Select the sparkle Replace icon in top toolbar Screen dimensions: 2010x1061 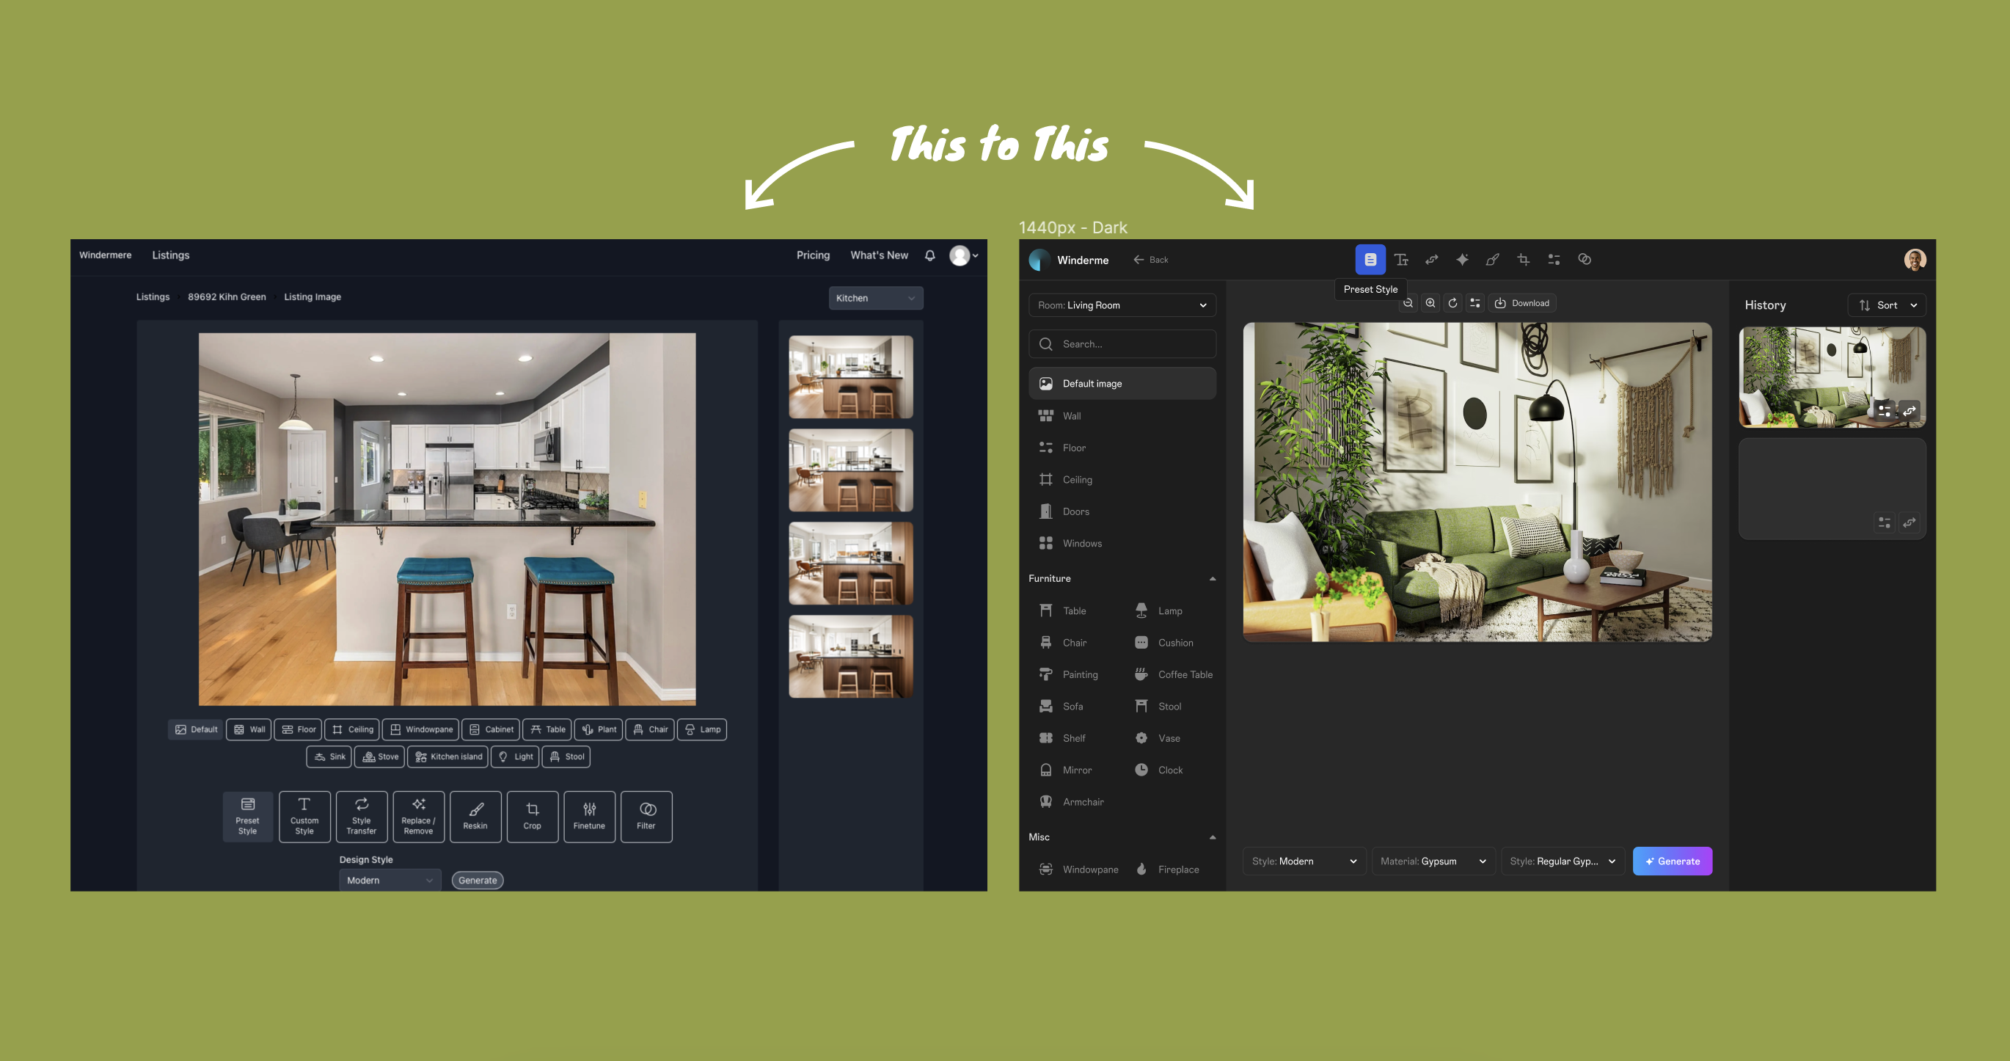(1462, 259)
